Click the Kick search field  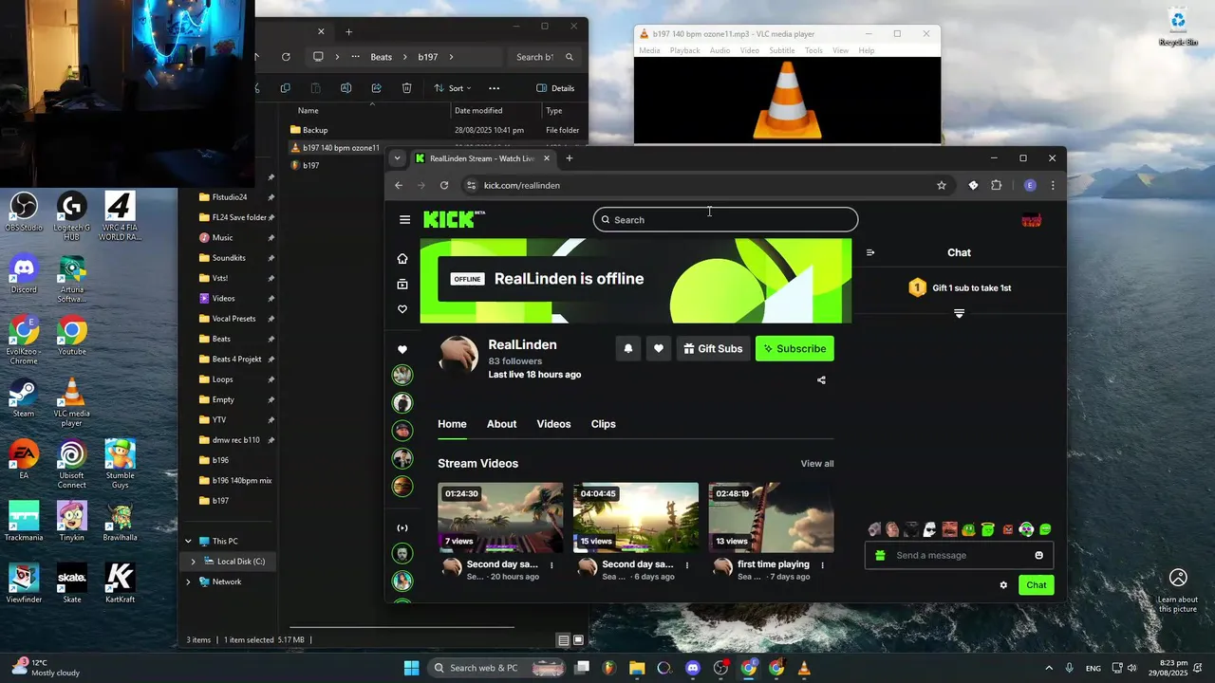725,220
